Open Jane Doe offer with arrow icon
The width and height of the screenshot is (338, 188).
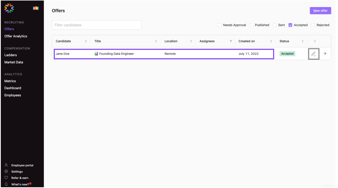click(325, 53)
